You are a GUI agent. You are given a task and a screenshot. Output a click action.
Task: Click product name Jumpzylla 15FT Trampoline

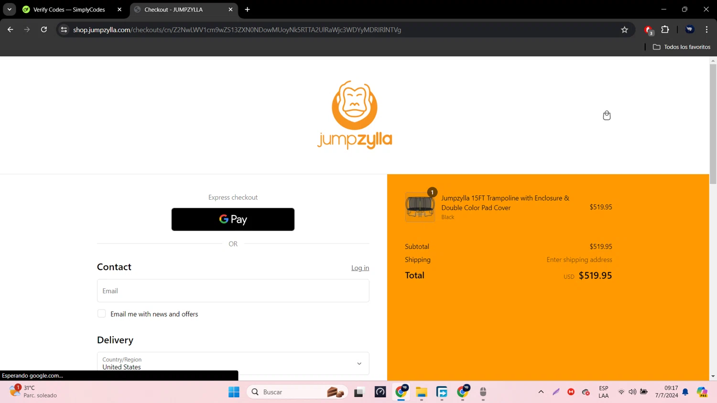pyautogui.click(x=505, y=203)
